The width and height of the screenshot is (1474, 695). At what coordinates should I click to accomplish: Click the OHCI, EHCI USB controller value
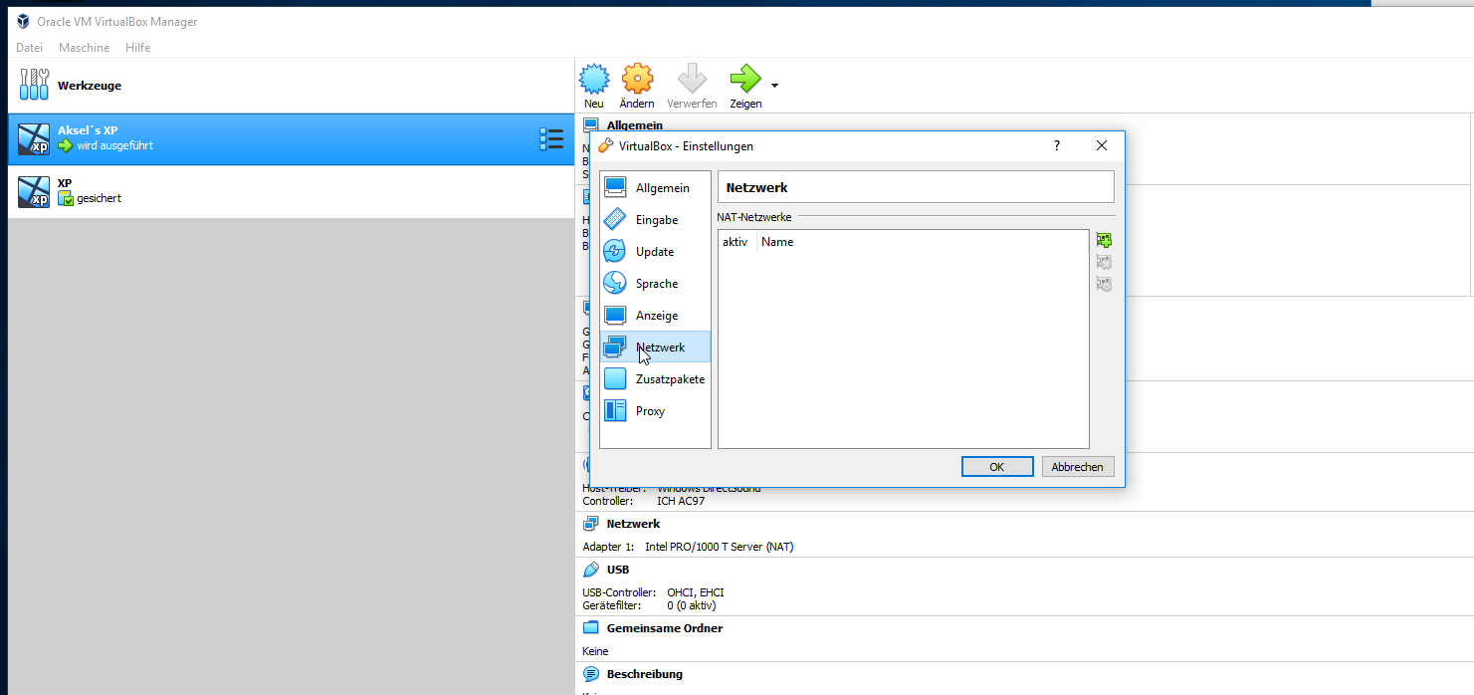(696, 592)
